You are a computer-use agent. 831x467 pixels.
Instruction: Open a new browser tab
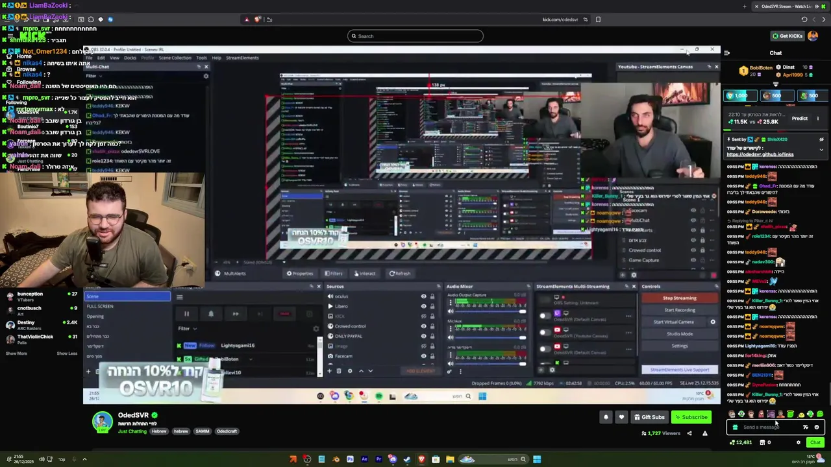(x=745, y=6)
